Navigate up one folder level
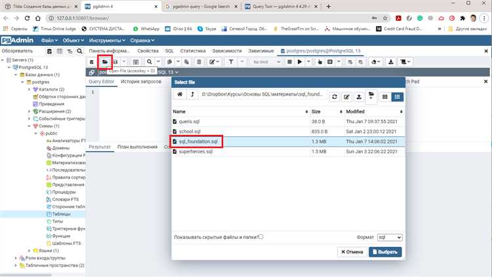This screenshot has height=277, width=492. point(192,96)
